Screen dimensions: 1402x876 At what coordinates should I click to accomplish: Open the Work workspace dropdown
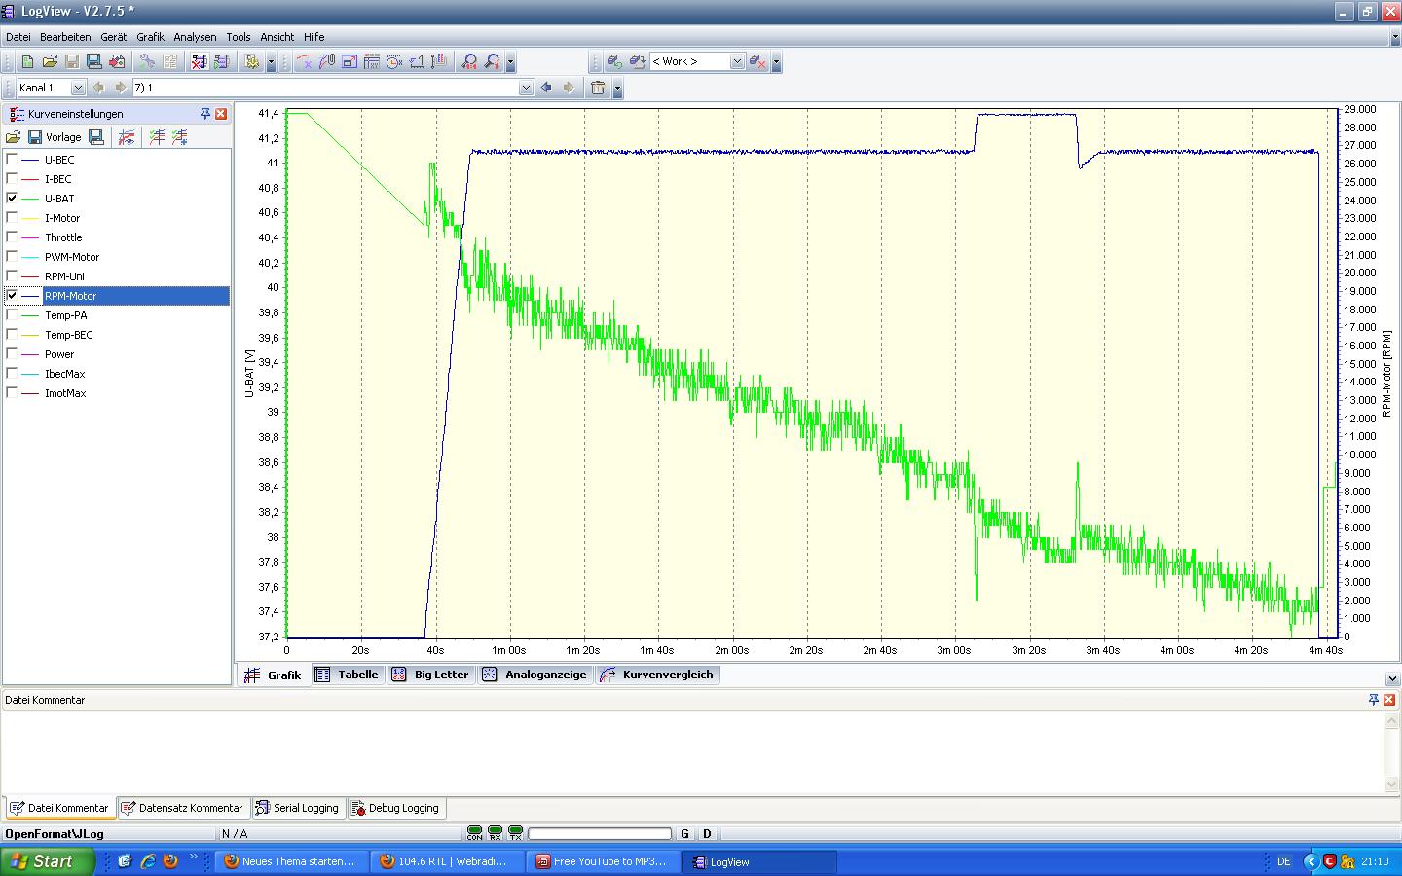[x=737, y=61]
